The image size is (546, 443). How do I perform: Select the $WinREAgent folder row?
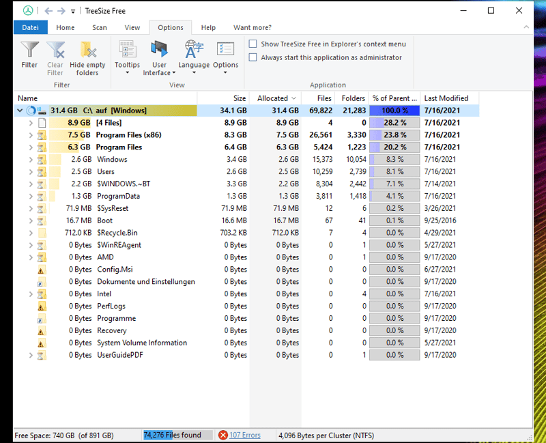[x=246, y=245]
